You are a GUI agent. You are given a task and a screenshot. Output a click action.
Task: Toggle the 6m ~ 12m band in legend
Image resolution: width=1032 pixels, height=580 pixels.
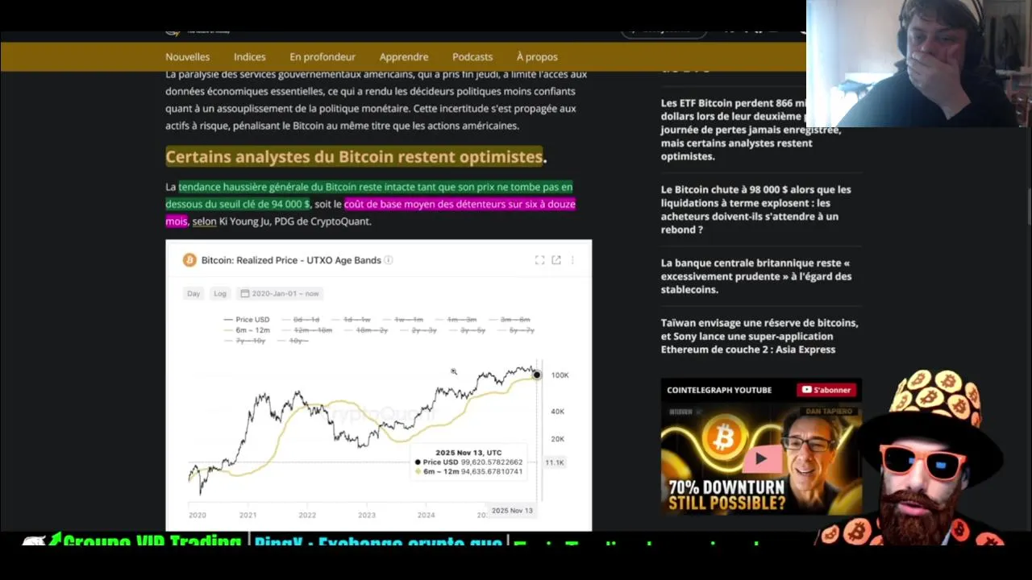[247, 330]
